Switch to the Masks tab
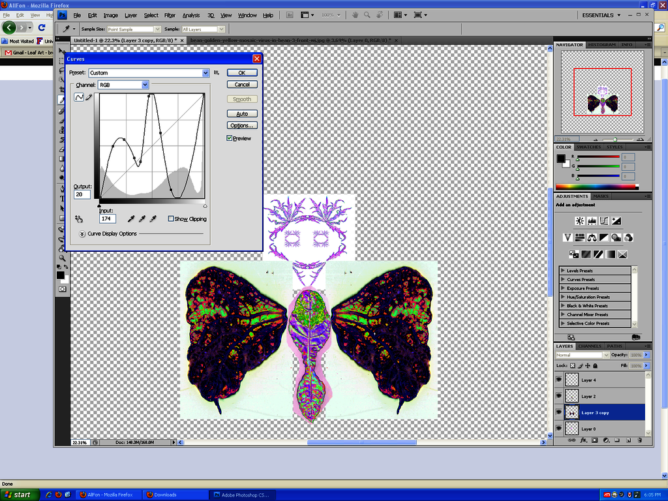The width and height of the screenshot is (668, 501). (601, 196)
